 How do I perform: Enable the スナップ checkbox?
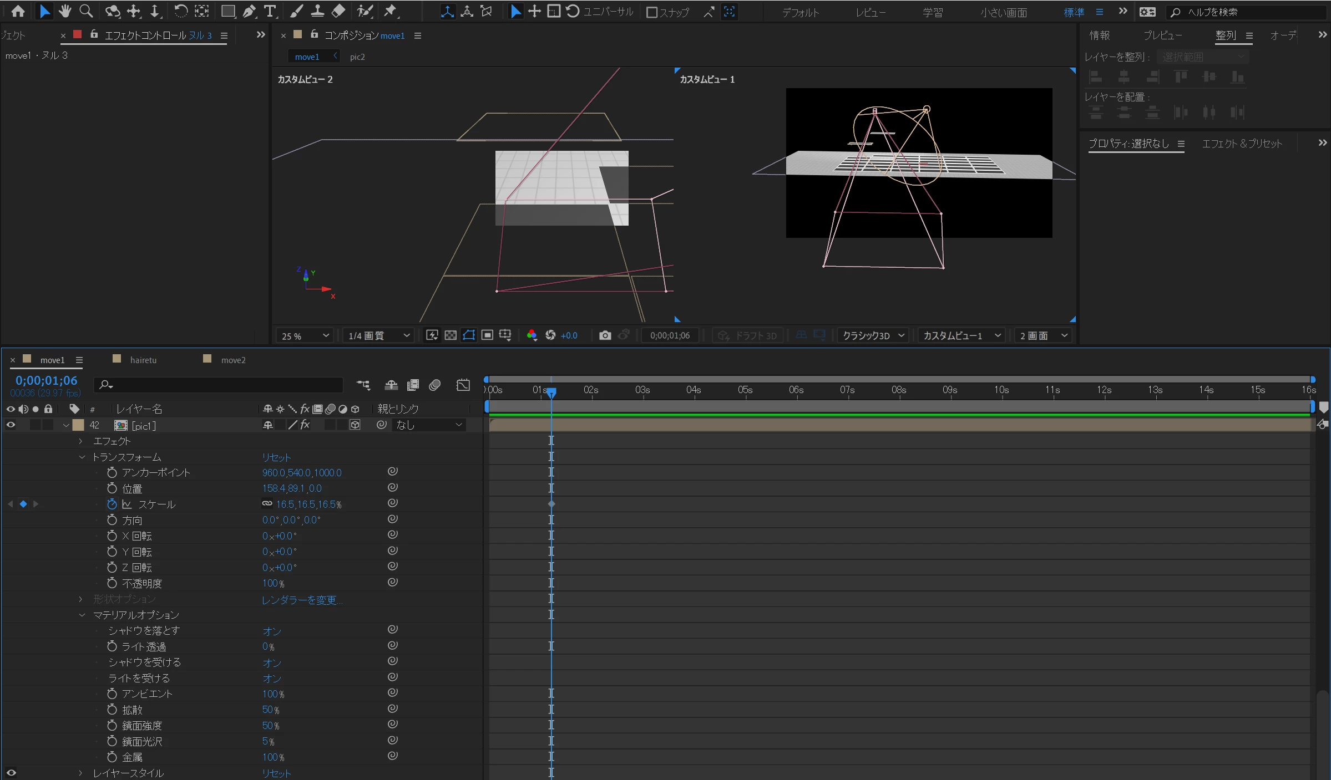[x=652, y=12]
